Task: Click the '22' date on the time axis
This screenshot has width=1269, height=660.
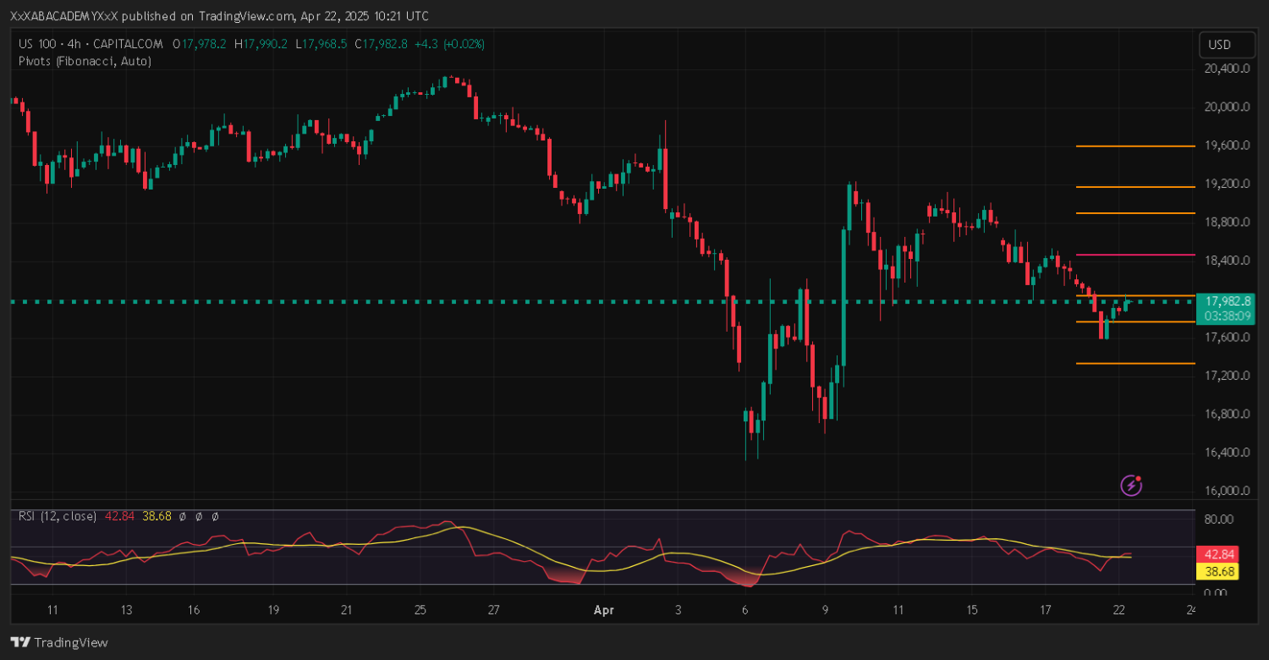Action: click(1118, 609)
